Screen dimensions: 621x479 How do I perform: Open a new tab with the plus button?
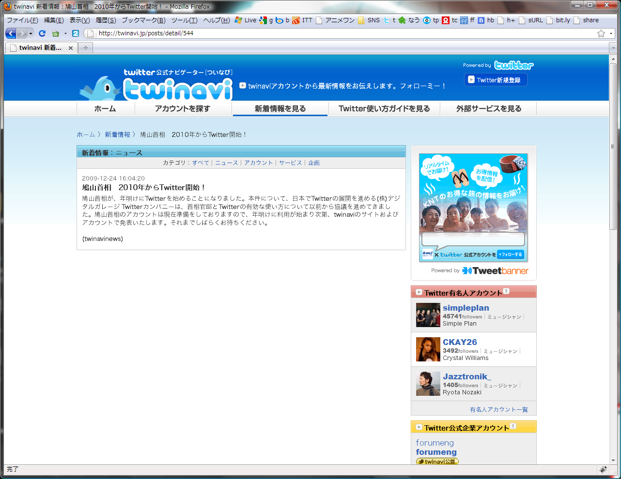85,48
